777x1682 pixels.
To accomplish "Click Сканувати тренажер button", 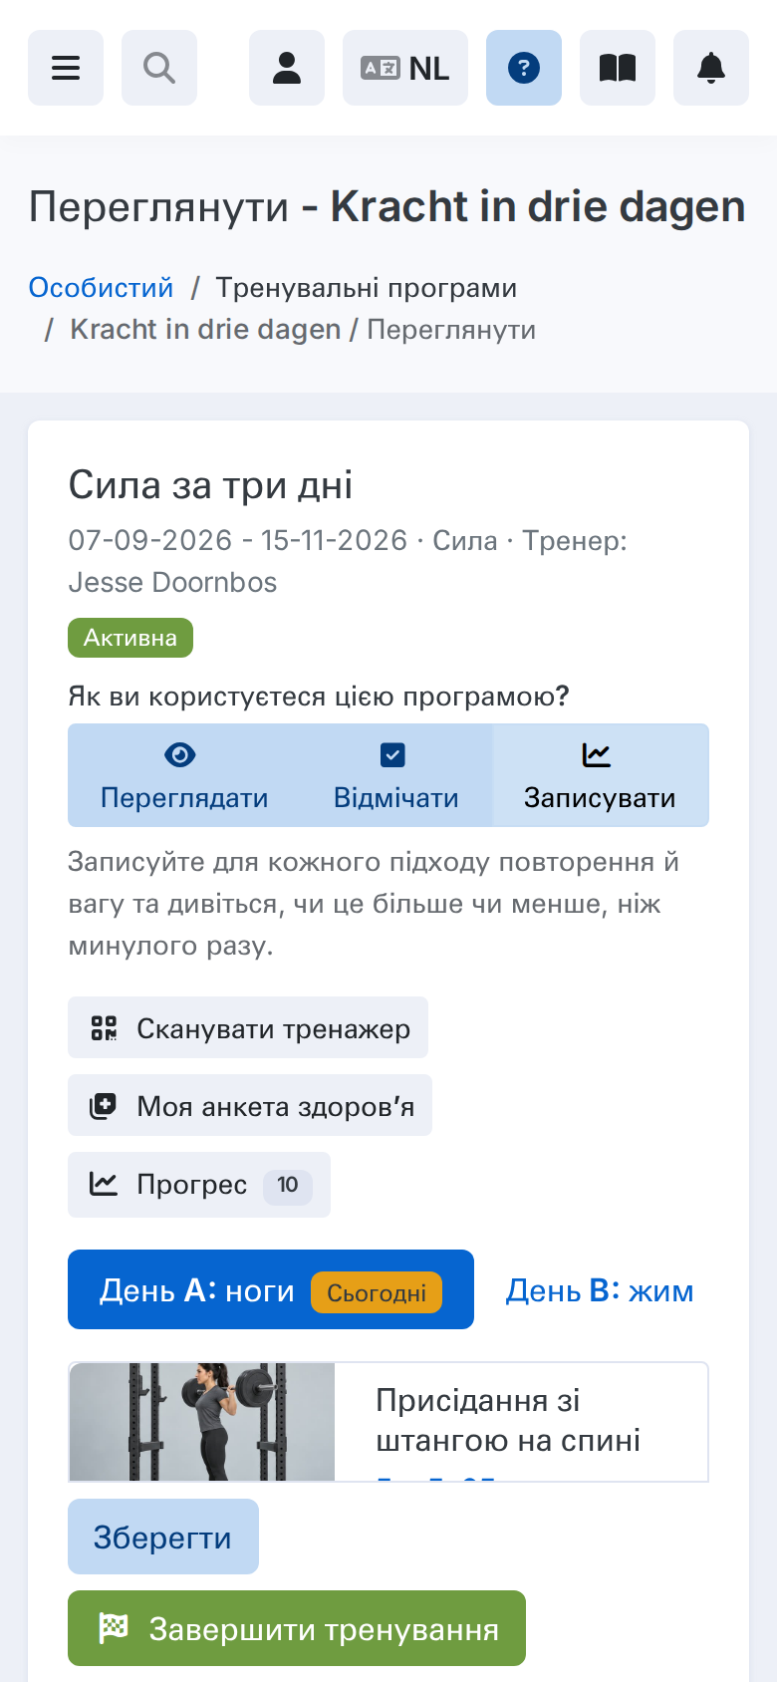I will [x=248, y=1027].
